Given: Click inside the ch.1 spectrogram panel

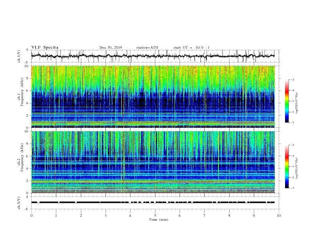Looking at the screenshot, I should 153,96.
